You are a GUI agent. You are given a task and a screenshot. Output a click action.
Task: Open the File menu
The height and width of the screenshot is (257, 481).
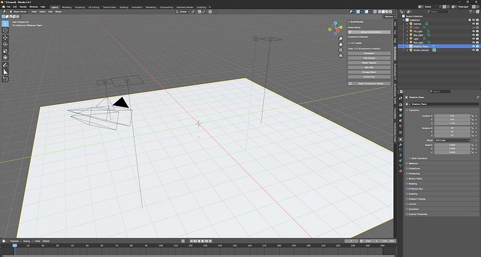pyautogui.click(x=8, y=7)
